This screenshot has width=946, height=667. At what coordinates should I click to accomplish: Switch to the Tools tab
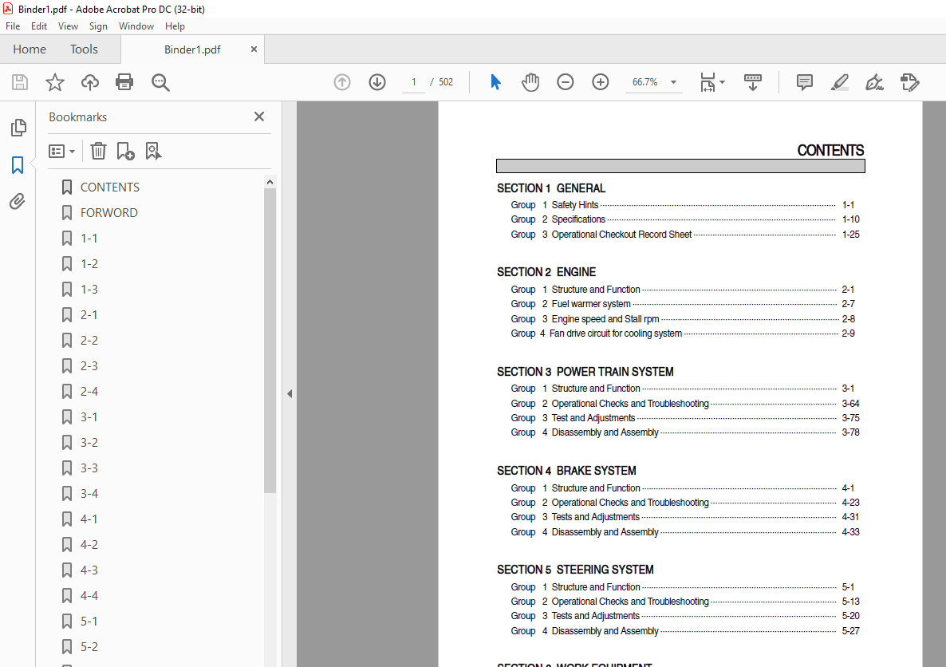[x=84, y=49]
